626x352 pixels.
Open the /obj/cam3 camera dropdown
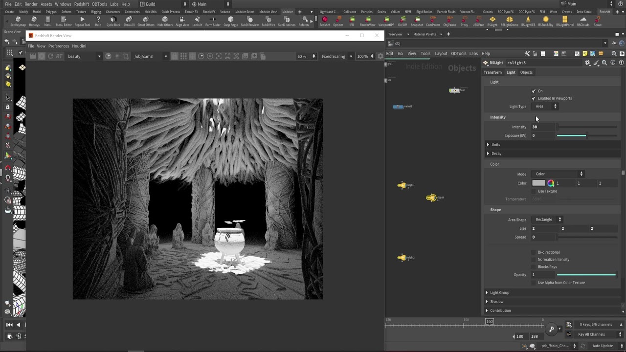pyautogui.click(x=151, y=56)
